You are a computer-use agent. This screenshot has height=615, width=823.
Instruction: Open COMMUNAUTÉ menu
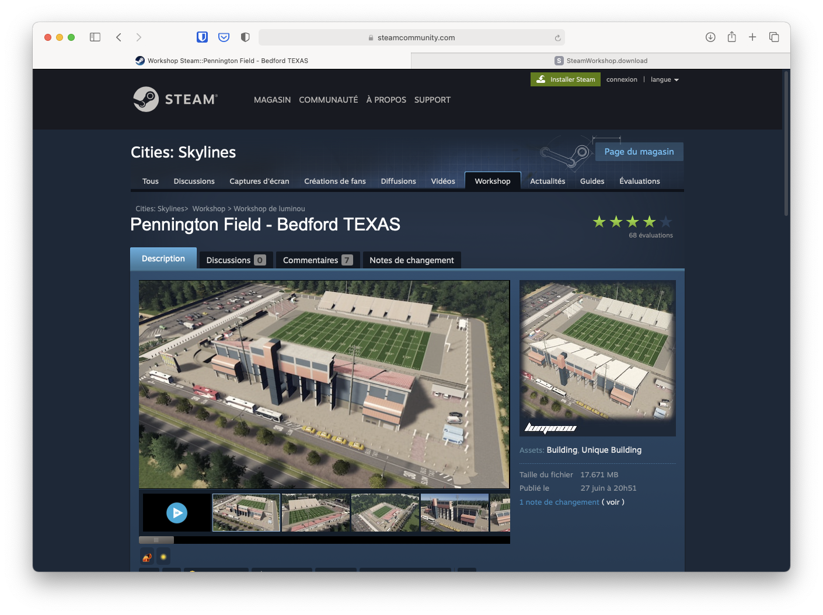329,100
